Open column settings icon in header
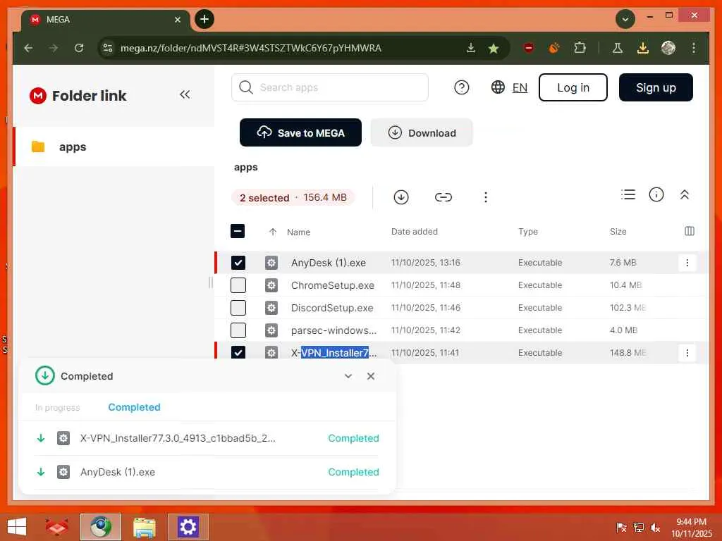The image size is (722, 541). [690, 231]
